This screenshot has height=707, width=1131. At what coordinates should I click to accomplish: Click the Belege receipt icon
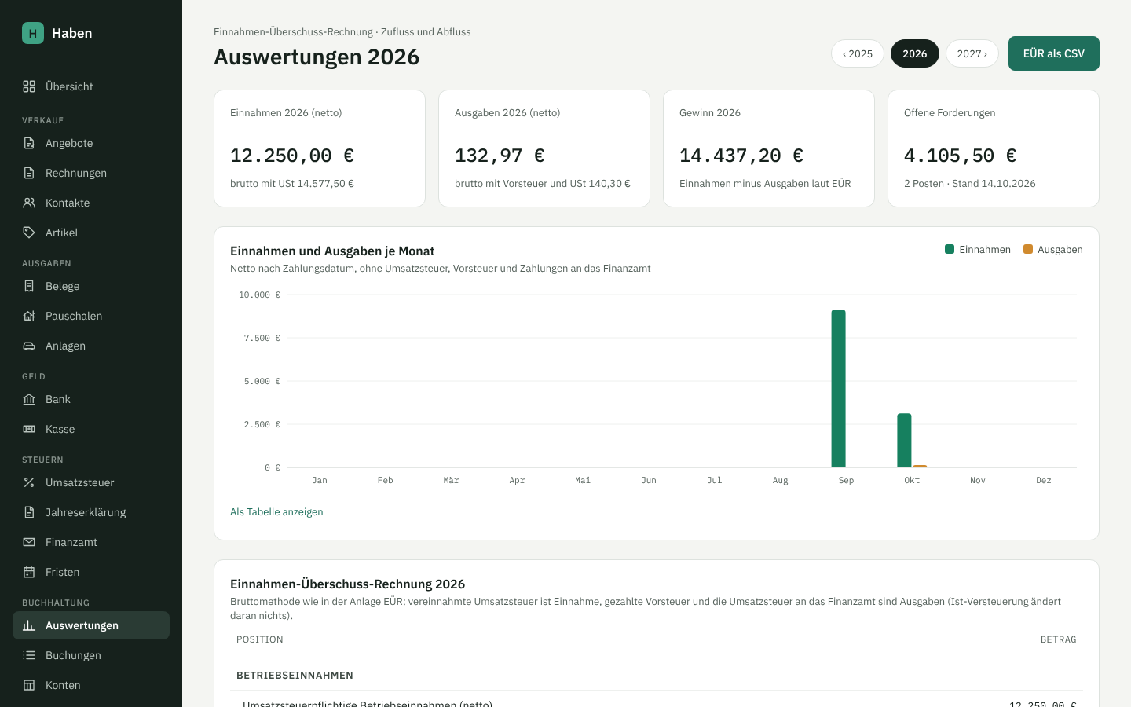coord(29,286)
